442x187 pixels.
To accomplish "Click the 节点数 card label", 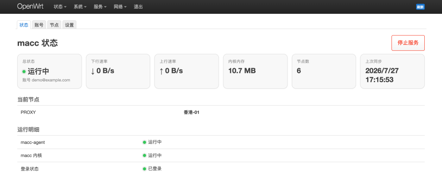I will pos(303,61).
